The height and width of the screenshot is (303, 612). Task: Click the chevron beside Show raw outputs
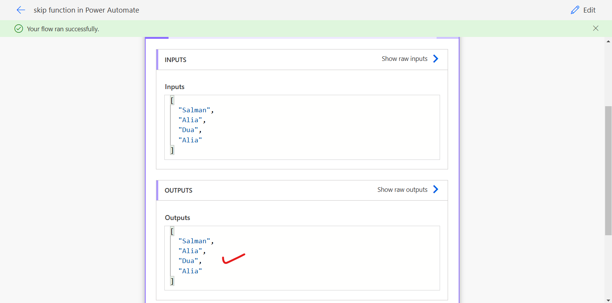coord(436,190)
